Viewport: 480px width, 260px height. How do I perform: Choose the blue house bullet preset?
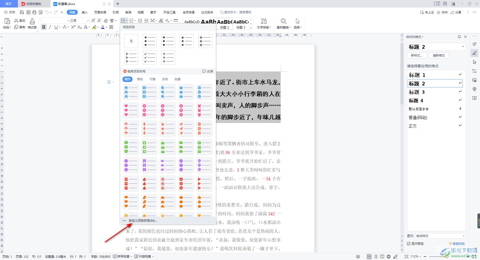(131, 92)
